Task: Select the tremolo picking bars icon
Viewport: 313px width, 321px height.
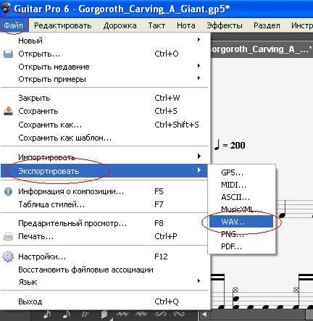Action: tap(104, 314)
